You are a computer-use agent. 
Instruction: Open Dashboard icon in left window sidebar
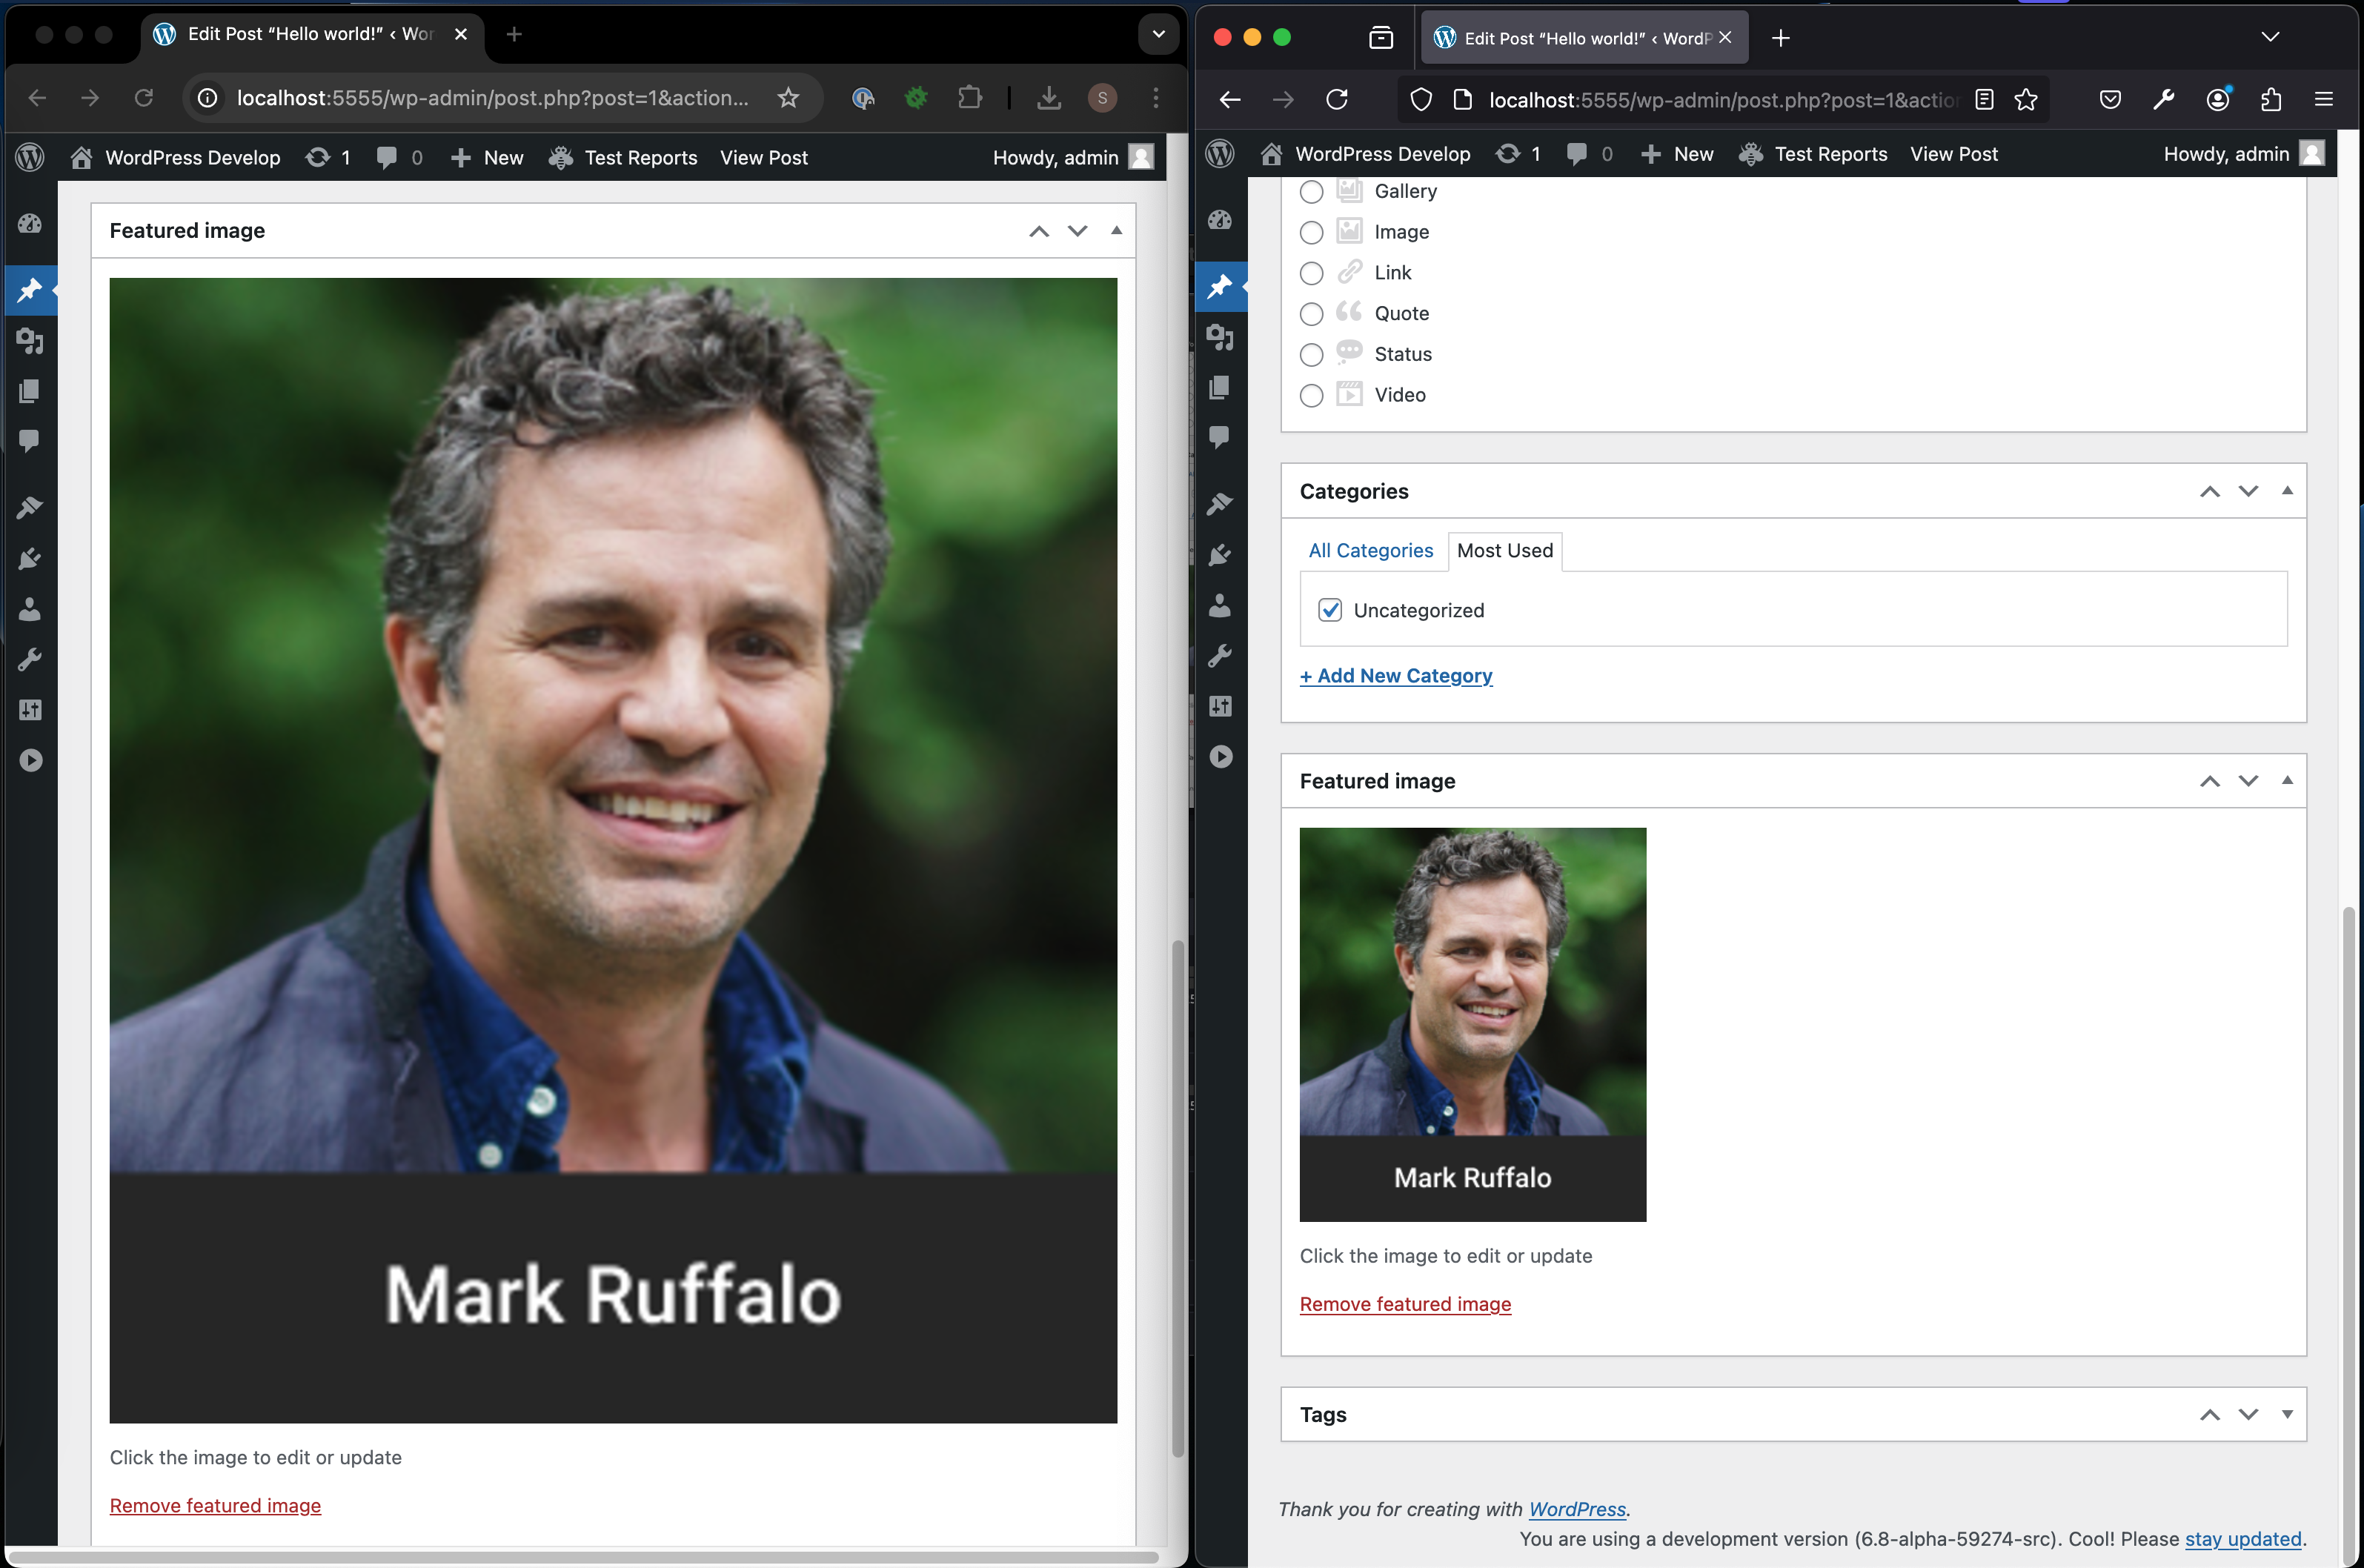pos(30,224)
